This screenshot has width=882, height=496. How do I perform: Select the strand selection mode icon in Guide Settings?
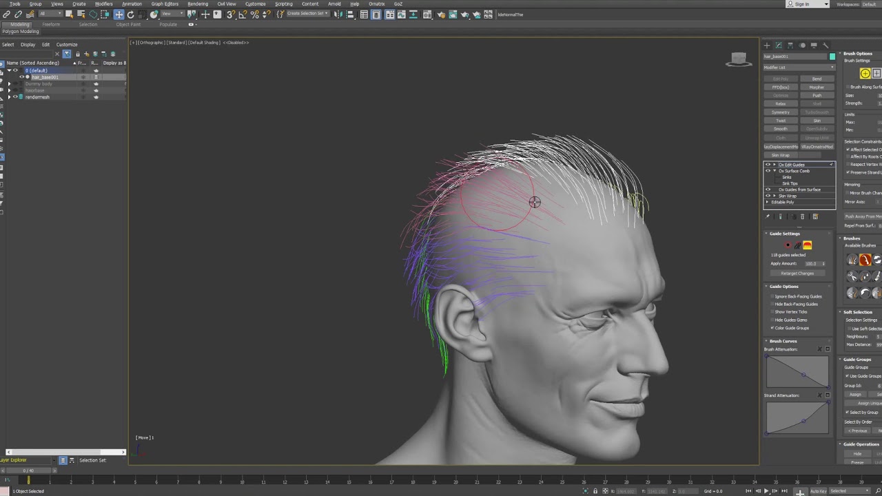click(797, 245)
